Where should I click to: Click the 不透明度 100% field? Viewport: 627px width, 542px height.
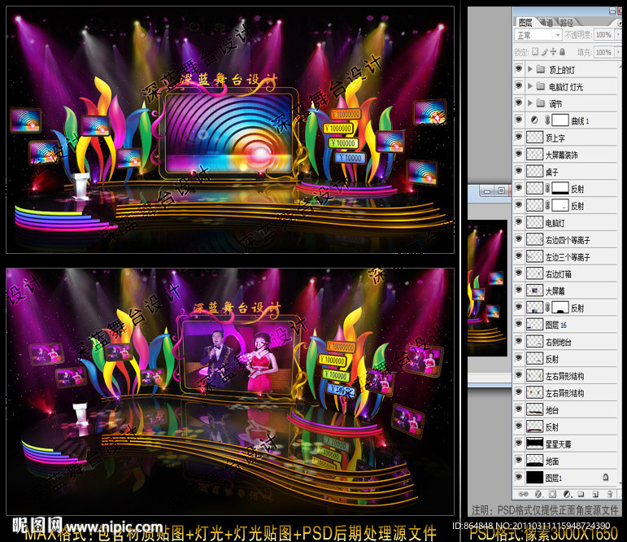603,36
